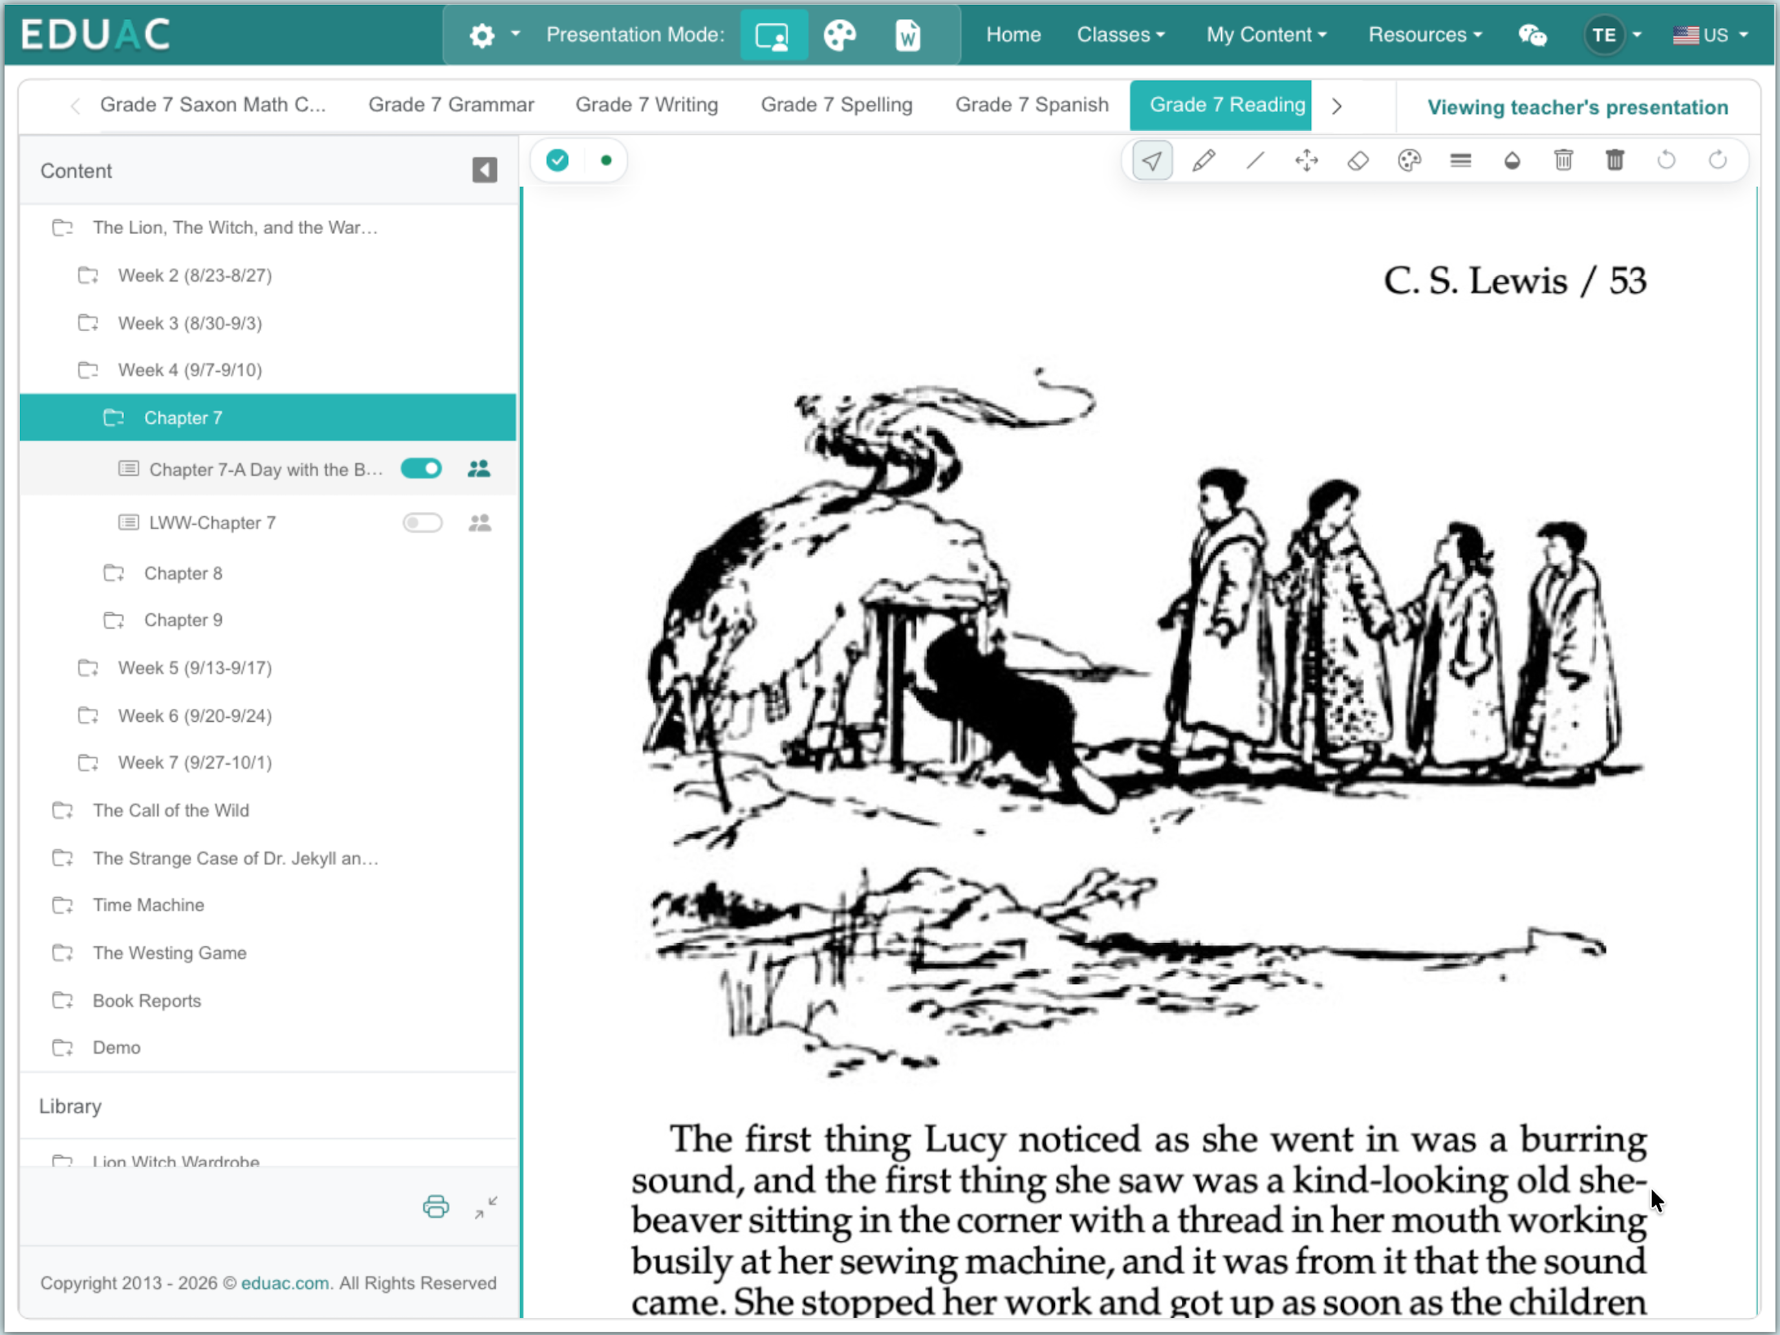
Task: Open the Chapter 9 folder
Action: tap(182, 620)
